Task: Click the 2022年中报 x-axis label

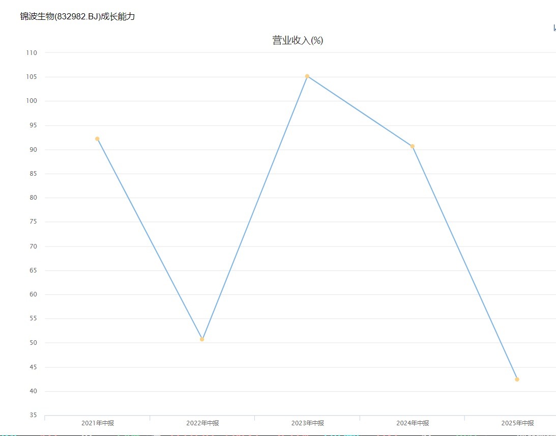Action: pos(202,423)
